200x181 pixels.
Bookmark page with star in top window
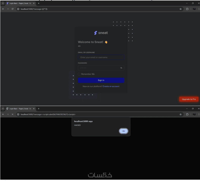(180, 9)
